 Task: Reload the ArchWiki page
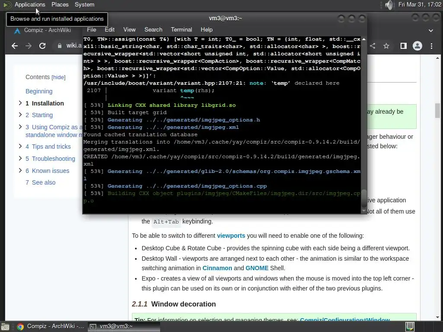click(42, 46)
